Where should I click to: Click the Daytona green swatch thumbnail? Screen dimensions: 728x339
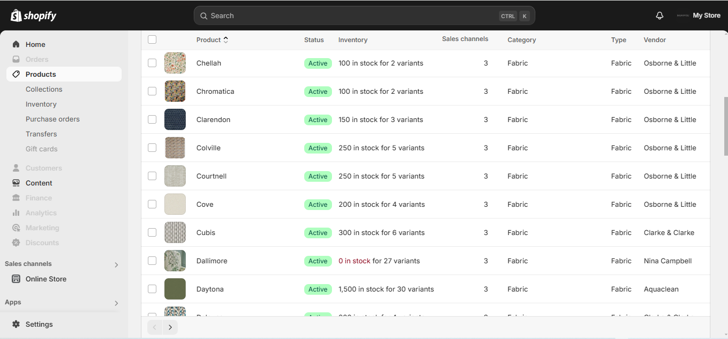coord(175,289)
